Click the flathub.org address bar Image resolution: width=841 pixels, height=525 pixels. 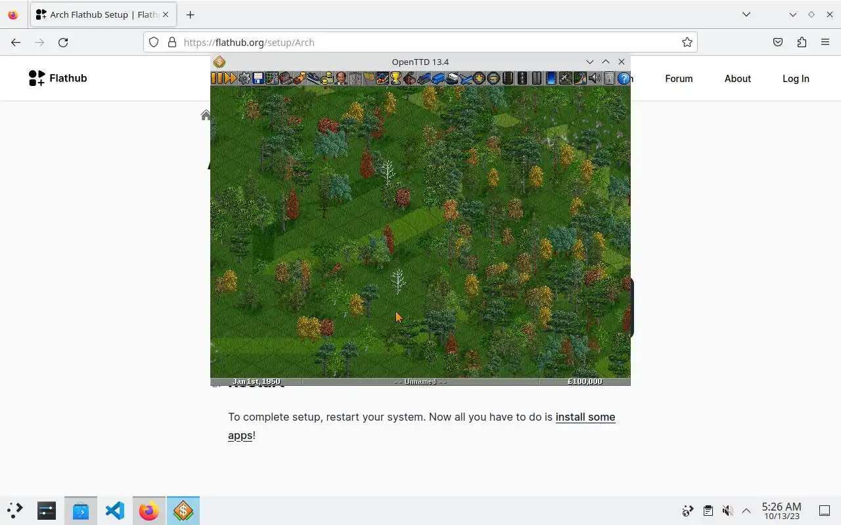[x=420, y=42]
